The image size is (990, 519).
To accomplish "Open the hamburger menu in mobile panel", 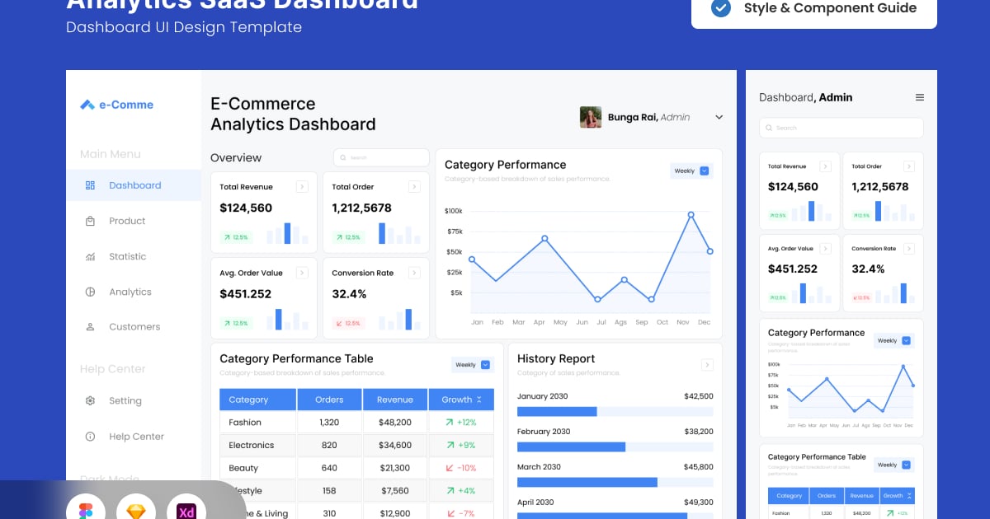I will (x=920, y=97).
